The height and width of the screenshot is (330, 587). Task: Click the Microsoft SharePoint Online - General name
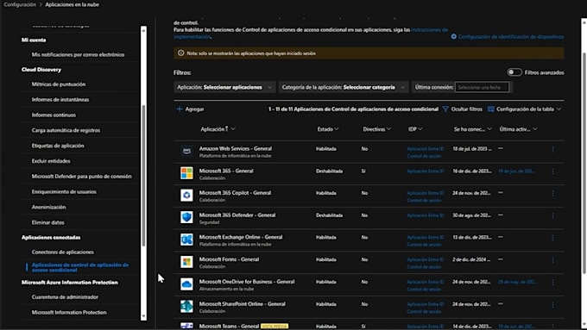click(x=243, y=304)
